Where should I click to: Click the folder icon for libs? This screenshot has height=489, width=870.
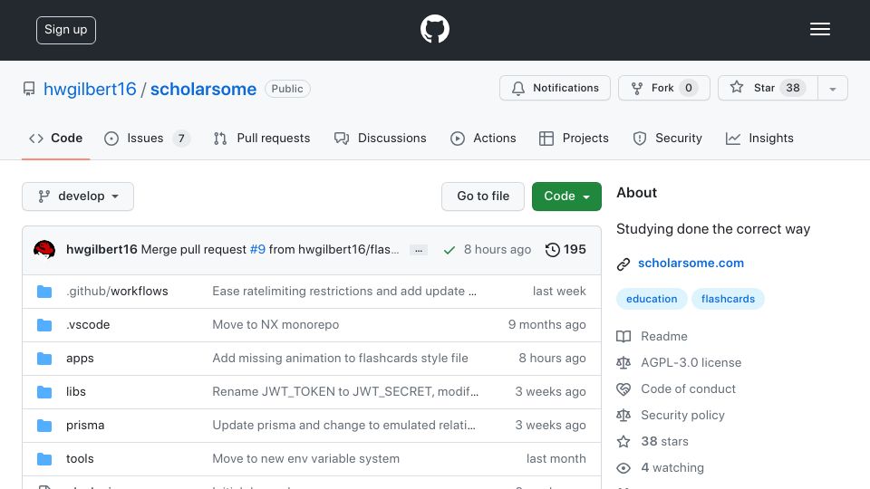[44, 392]
